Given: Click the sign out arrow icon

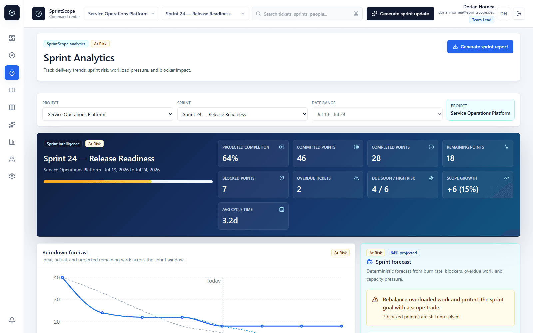Looking at the screenshot, I should tap(519, 14).
